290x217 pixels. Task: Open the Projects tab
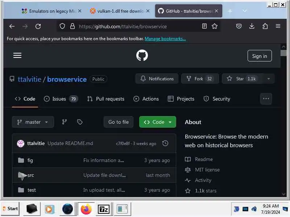tap(181, 99)
